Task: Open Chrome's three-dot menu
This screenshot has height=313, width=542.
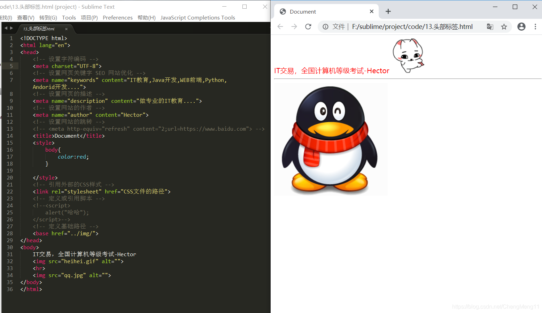Action: [x=535, y=26]
